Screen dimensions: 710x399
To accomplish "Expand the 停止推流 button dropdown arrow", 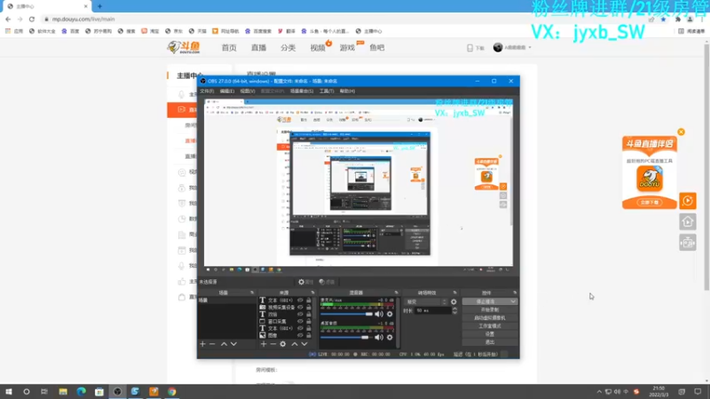I will tap(513, 301).
